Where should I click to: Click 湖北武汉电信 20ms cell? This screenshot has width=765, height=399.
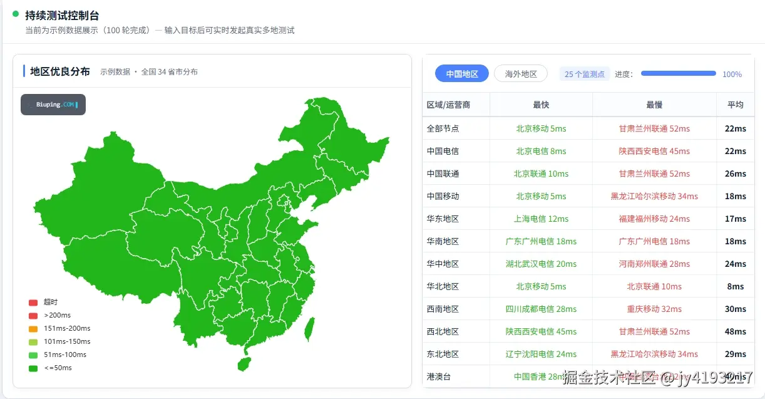click(x=541, y=264)
